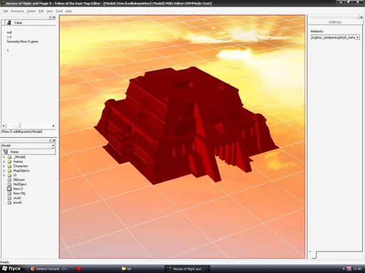Open the Object menu

[x=31, y=11]
